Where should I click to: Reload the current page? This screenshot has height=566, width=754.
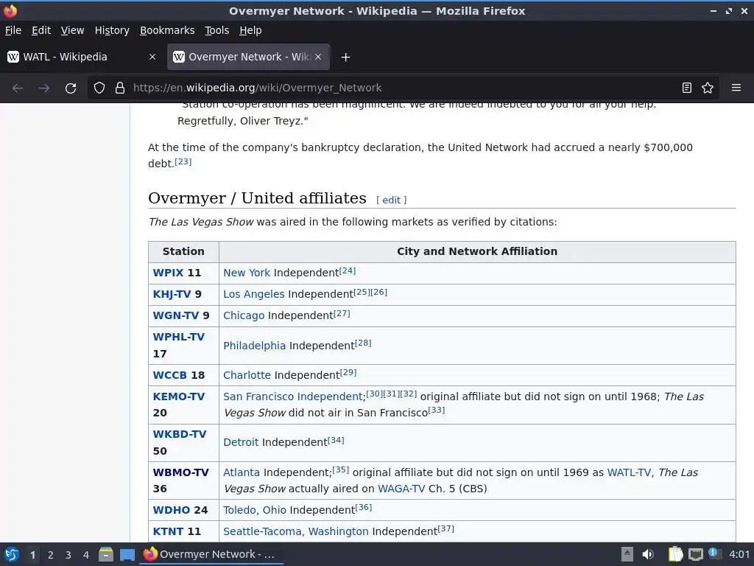tap(71, 88)
